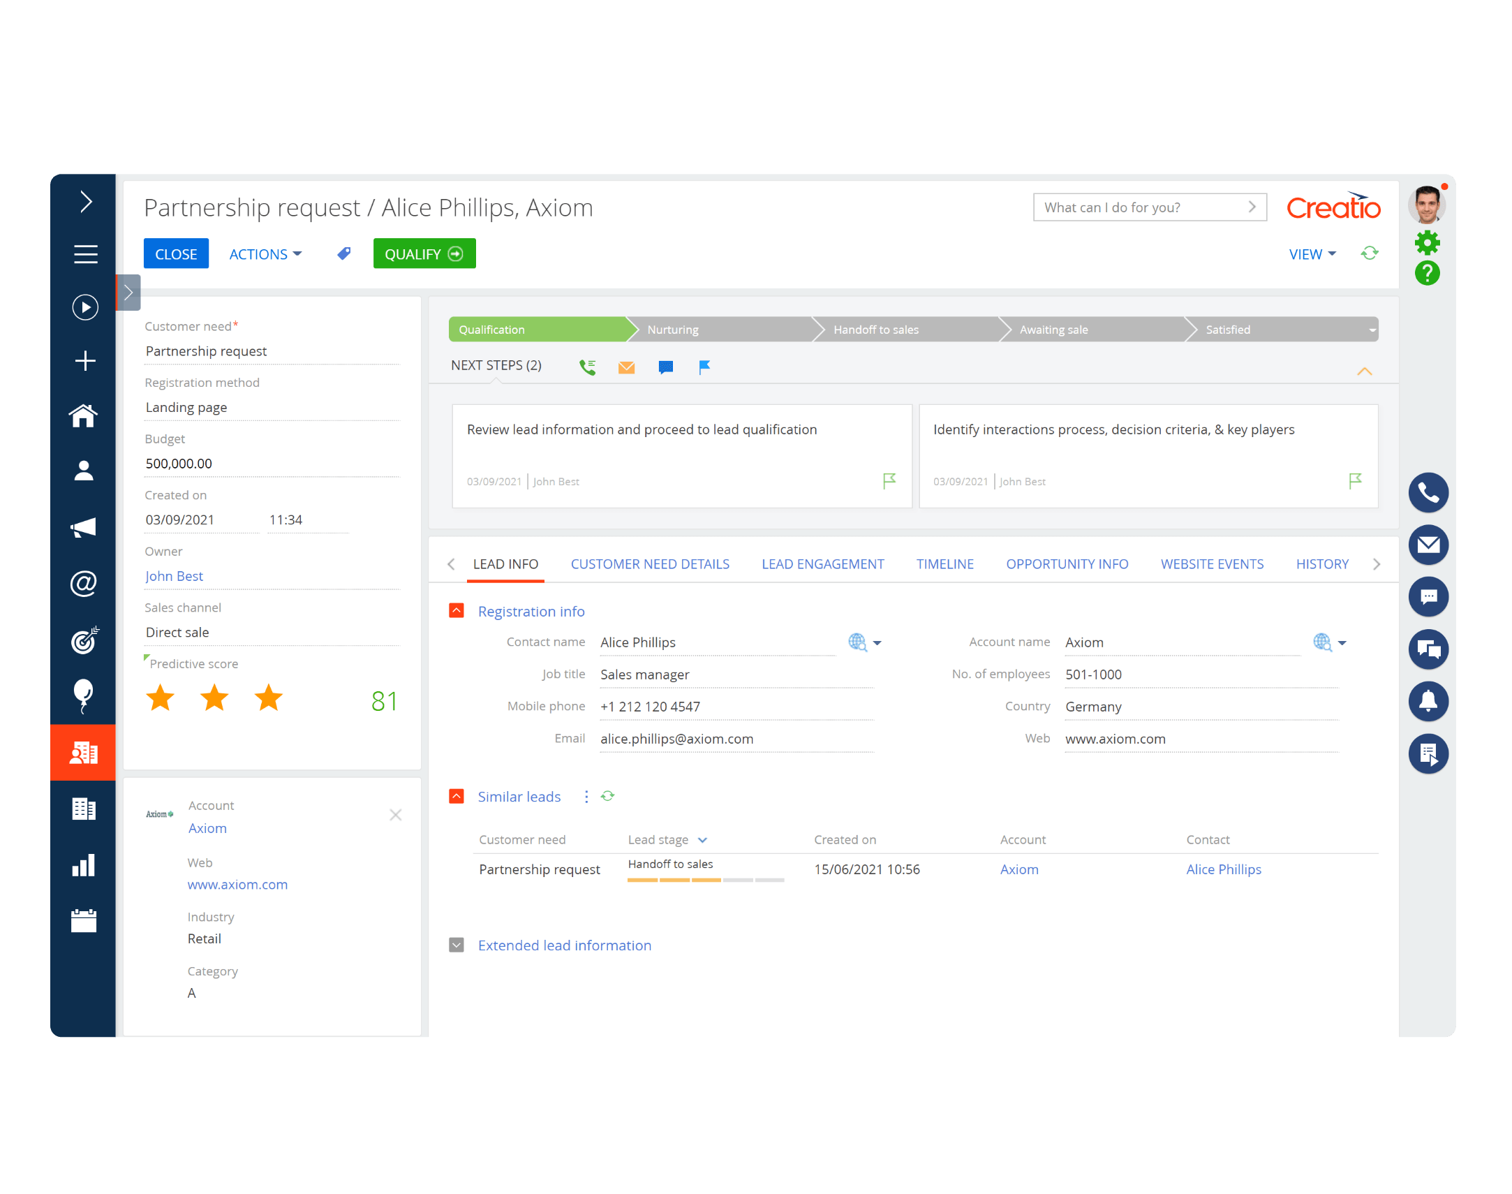Image resolution: width=1512 pixels, height=1194 pixels.
Task: Open the Marketing campaigns megaphone icon
Action: pyautogui.click(x=84, y=527)
